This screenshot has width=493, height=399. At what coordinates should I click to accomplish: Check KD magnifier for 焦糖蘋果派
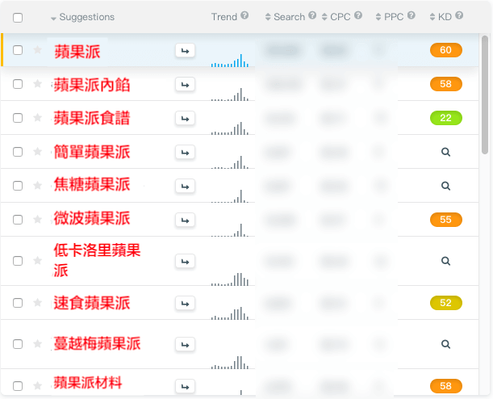pyautogui.click(x=445, y=186)
